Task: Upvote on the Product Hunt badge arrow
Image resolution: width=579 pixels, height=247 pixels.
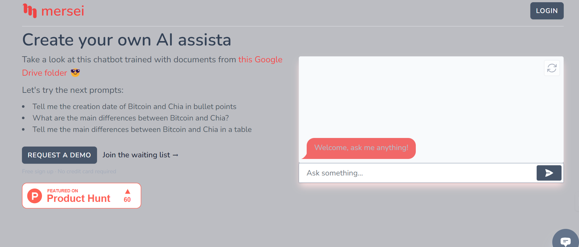Action: click(128, 191)
